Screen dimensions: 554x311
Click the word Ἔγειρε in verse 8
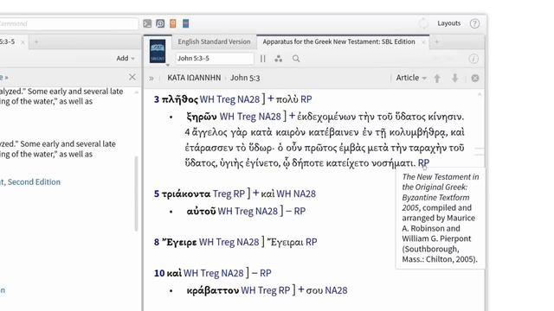[179, 242]
